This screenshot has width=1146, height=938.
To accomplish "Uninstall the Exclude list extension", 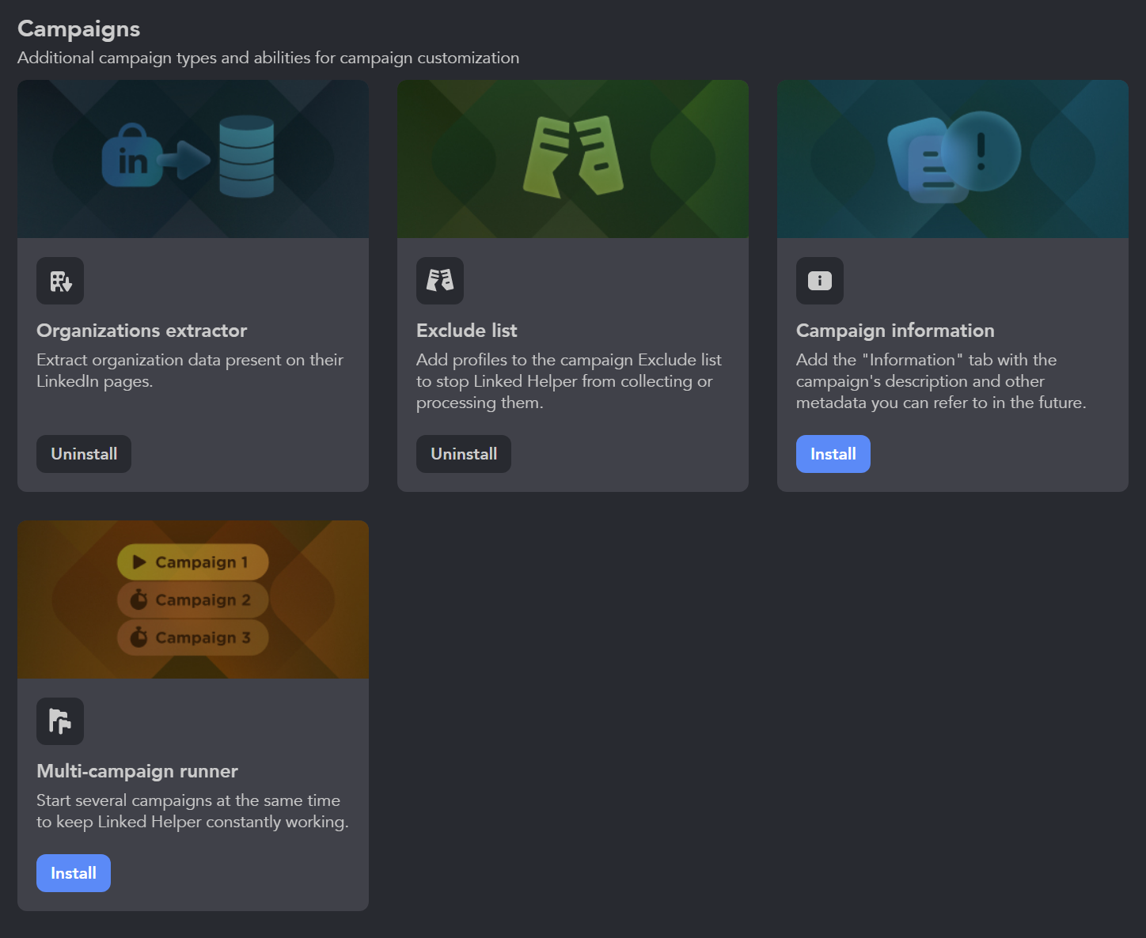I will tap(463, 454).
